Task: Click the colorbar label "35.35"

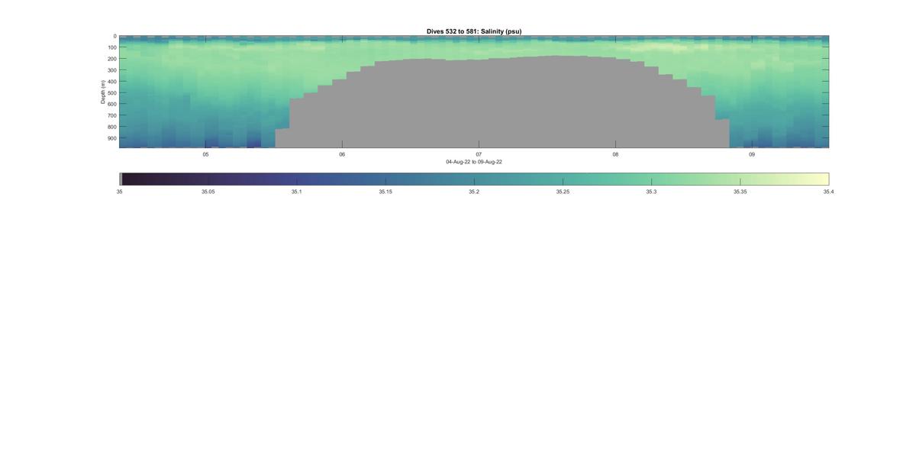Action: pyautogui.click(x=740, y=192)
